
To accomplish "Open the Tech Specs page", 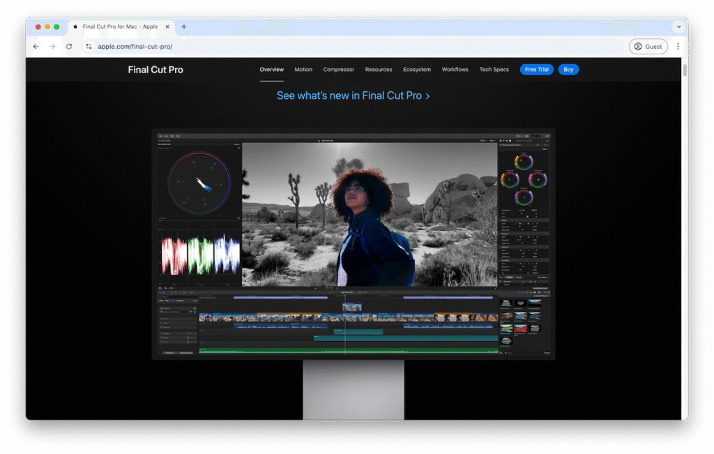I will pos(494,70).
